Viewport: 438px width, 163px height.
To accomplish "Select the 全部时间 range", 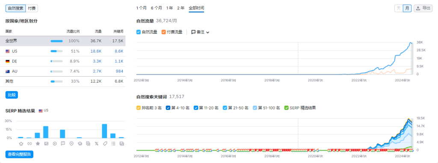I will click(x=196, y=8).
